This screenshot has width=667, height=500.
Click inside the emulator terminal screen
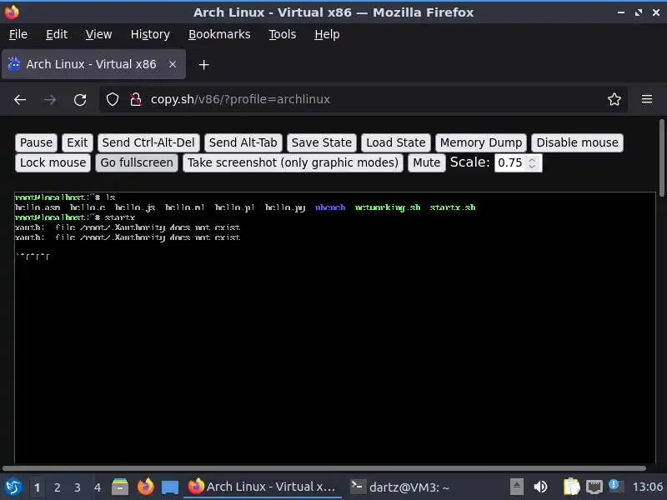click(x=335, y=327)
